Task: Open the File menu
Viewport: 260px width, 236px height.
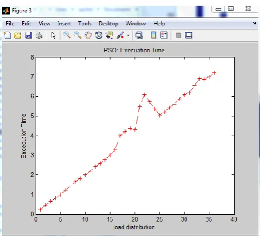Action: pos(10,23)
